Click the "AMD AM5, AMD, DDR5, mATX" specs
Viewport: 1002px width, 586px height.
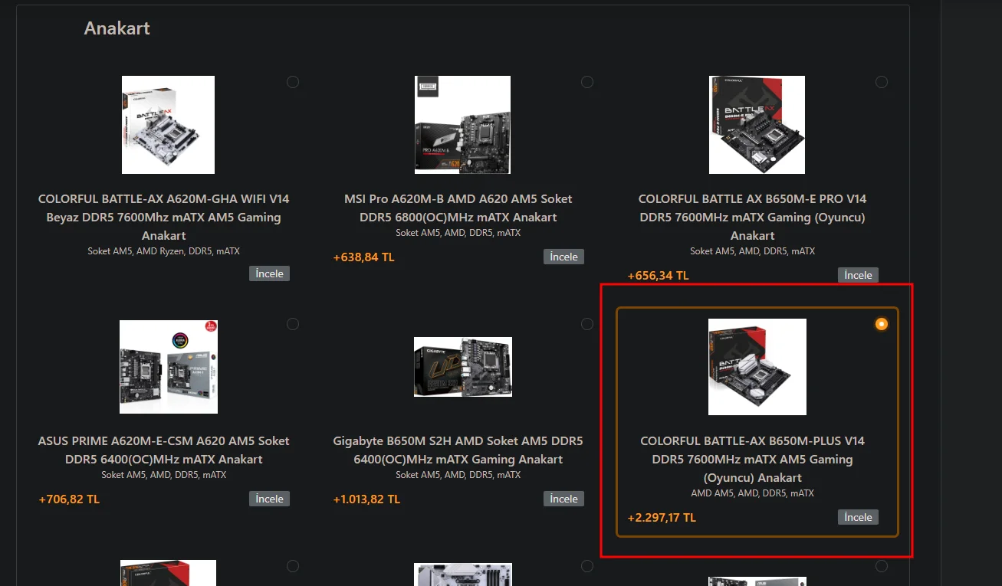coord(753,493)
